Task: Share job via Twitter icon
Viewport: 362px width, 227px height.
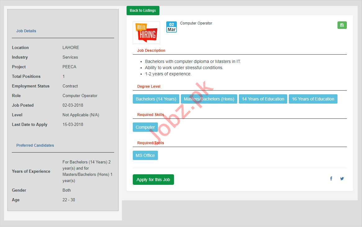Action: pyautogui.click(x=342, y=179)
